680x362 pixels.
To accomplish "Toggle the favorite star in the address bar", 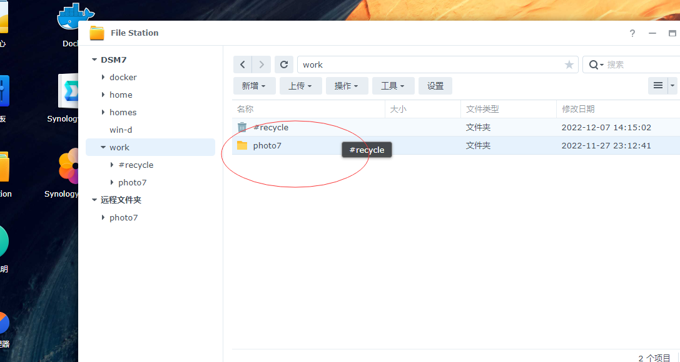I will click(569, 65).
